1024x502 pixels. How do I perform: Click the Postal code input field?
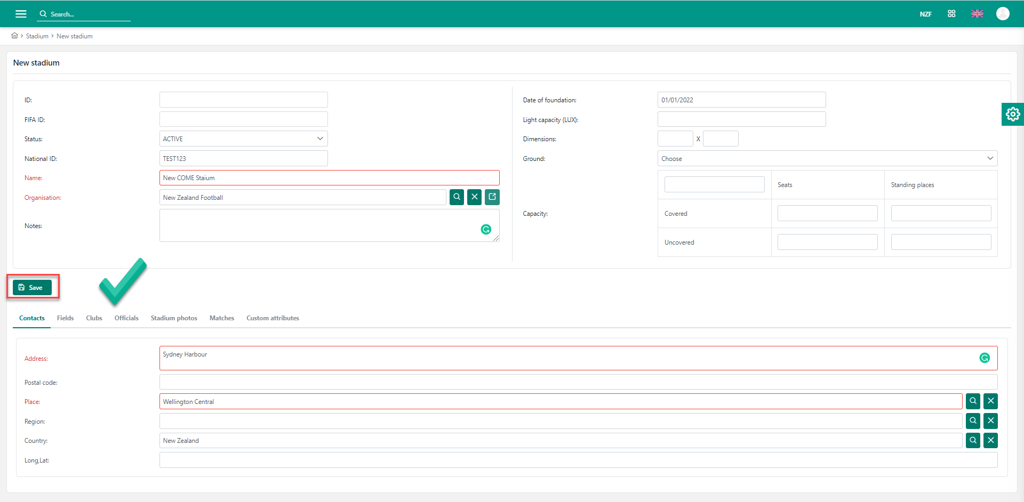point(578,382)
